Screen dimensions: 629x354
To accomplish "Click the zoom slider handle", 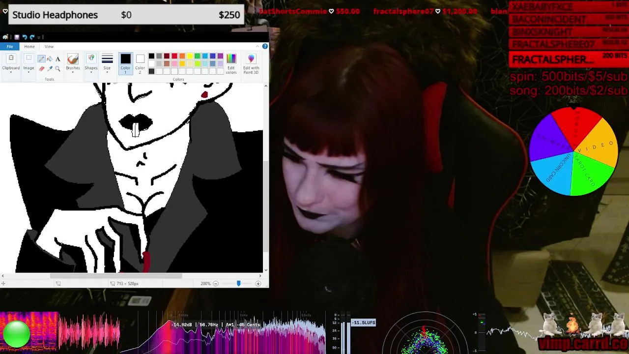I will pyautogui.click(x=239, y=284).
